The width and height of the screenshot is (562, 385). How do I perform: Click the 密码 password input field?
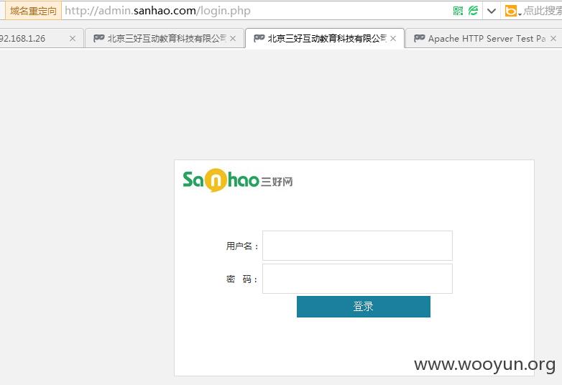coord(357,279)
